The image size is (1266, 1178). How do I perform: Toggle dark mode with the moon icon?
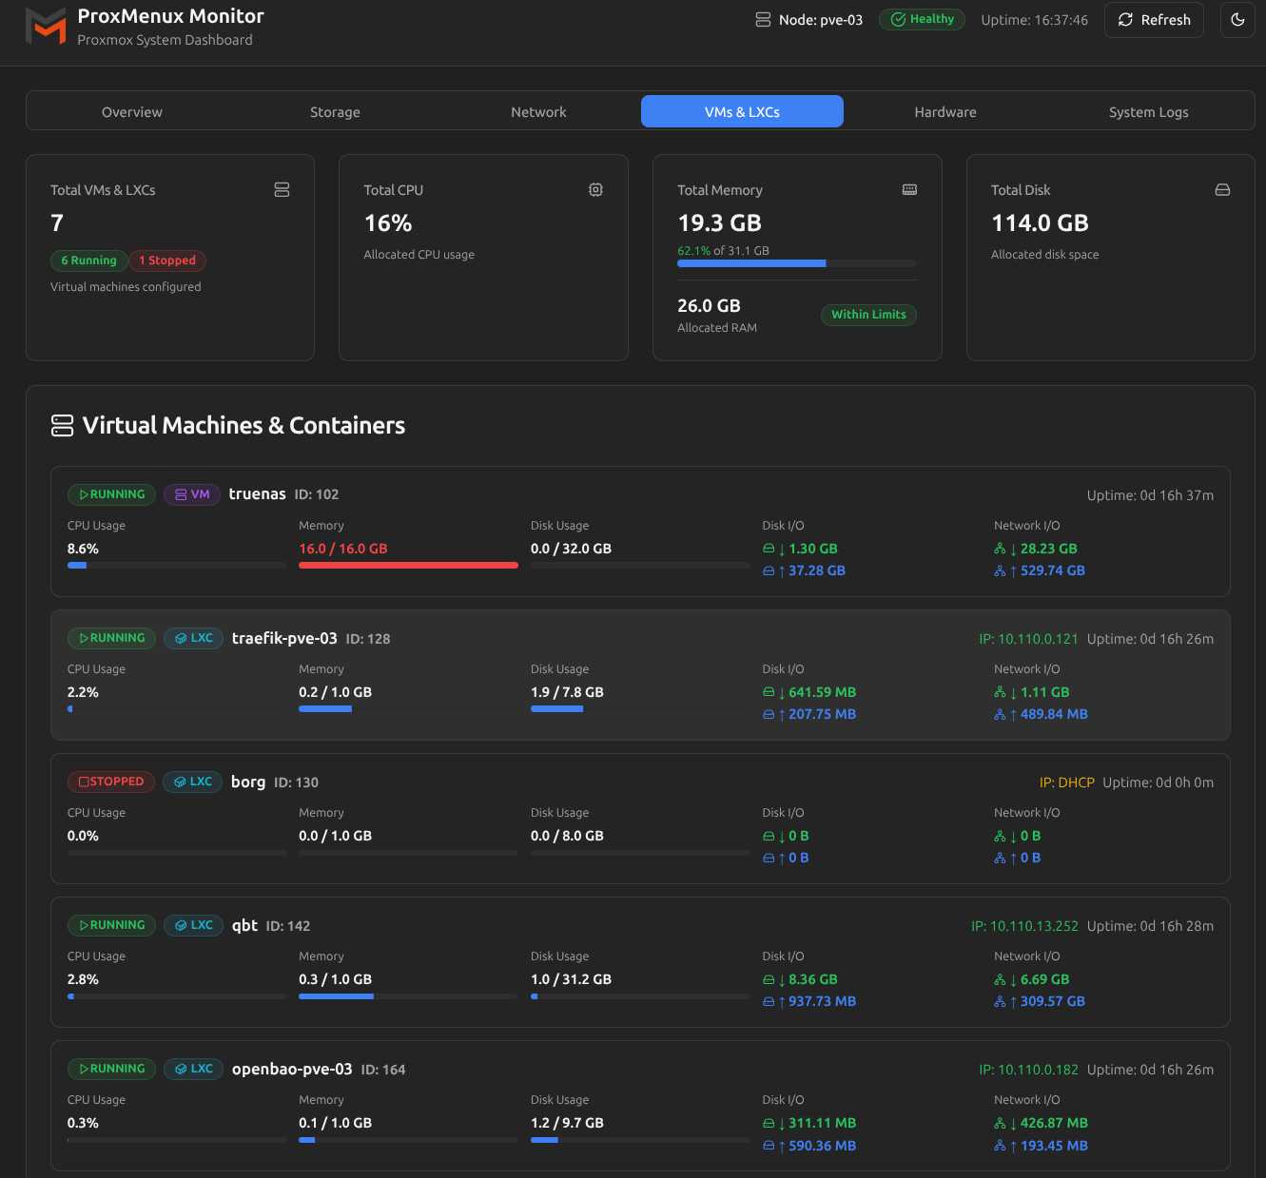[1237, 20]
